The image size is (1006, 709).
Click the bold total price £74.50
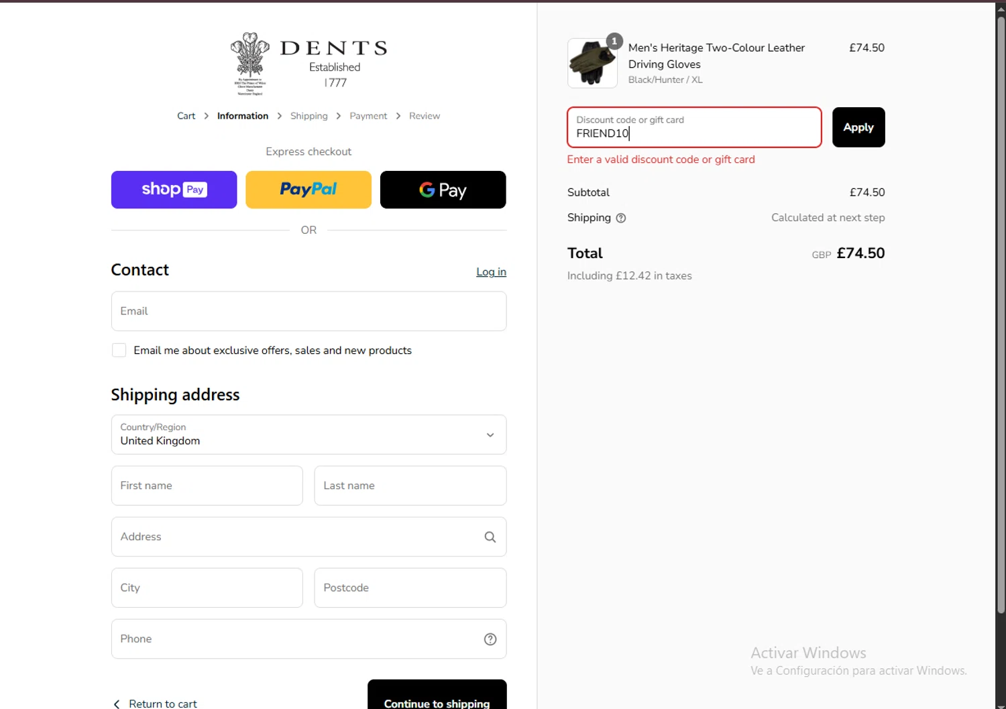click(x=860, y=253)
